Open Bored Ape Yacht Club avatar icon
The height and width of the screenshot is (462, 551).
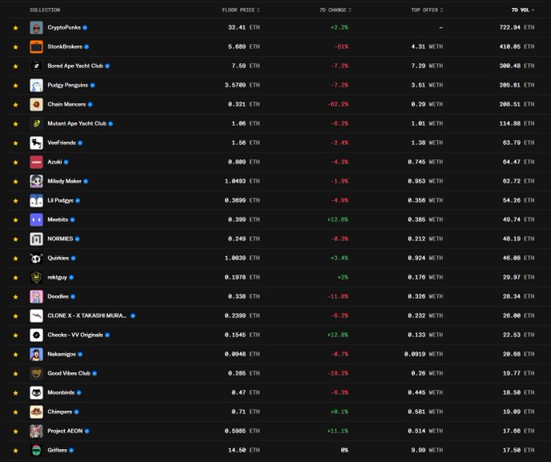(36, 66)
